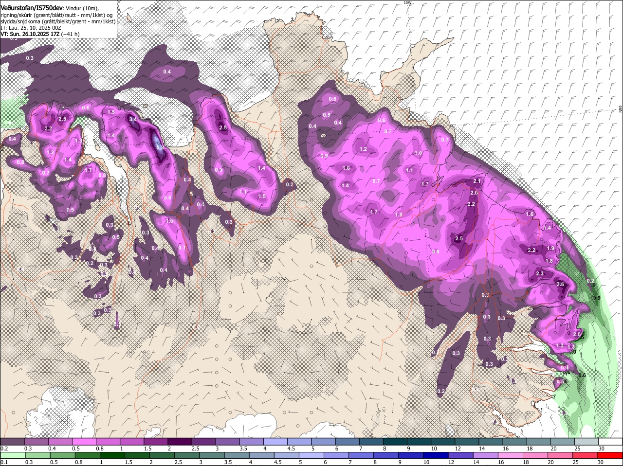This screenshot has height=466, width=623.
Task: Click the '20' number under upper legend row
Action: coord(553,448)
